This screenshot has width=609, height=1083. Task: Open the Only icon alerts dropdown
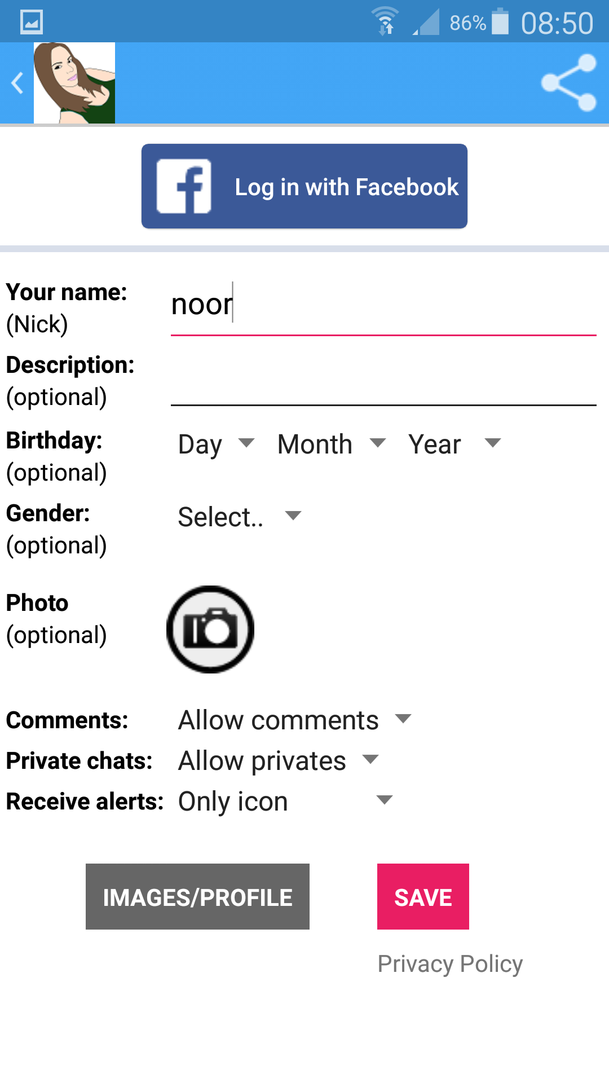pyautogui.click(x=285, y=801)
